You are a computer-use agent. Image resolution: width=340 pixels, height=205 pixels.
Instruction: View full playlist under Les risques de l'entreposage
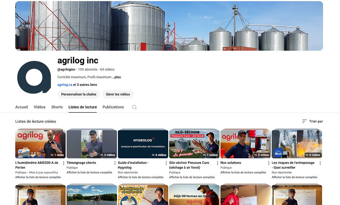[x=295, y=177]
